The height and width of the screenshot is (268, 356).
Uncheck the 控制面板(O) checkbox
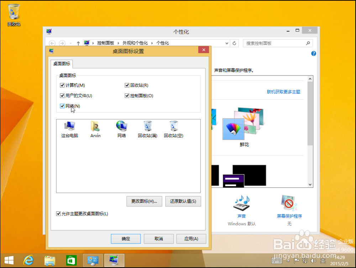tap(127, 96)
